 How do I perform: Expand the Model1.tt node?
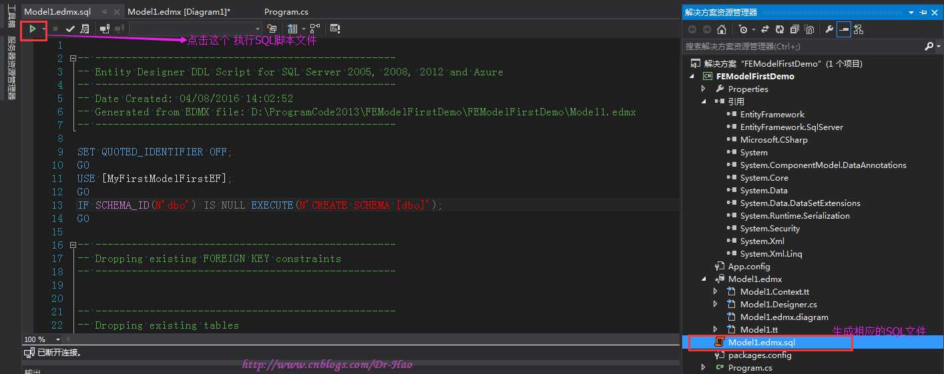716,329
